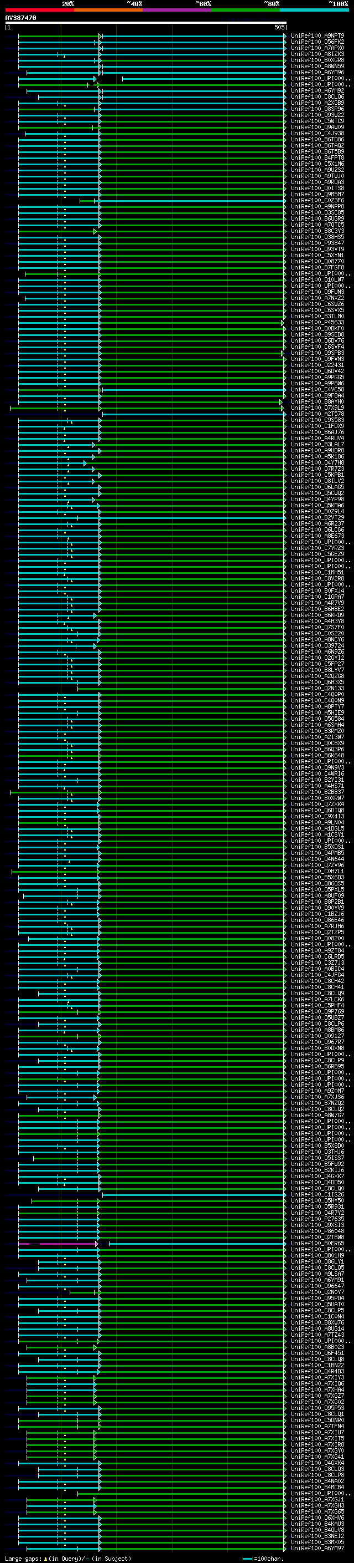Image resolution: width=354 pixels, height=1563 pixels.
Task: Click the magenta alignment bar for B0ER65
Action: tap(58, 1244)
